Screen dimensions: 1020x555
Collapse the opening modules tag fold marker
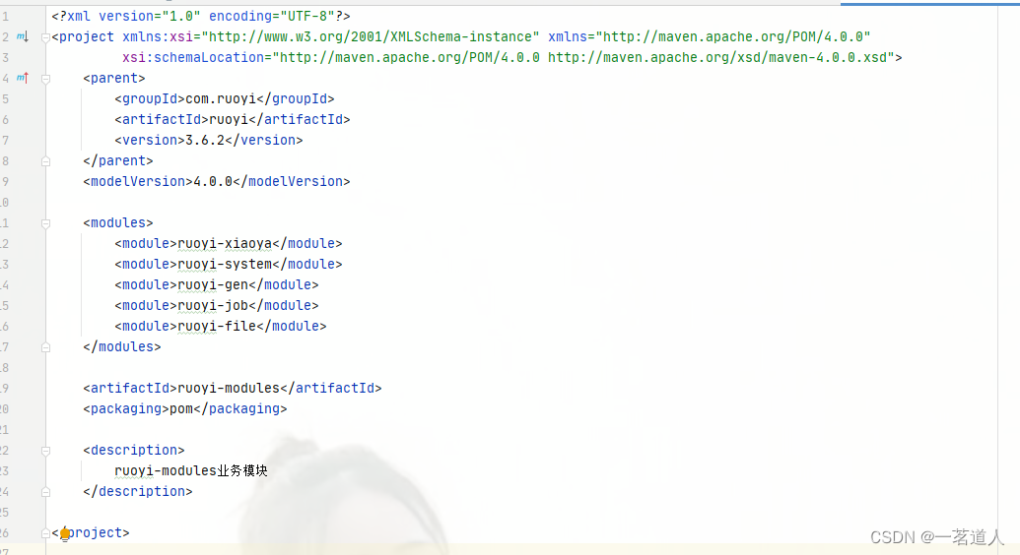pyautogui.click(x=45, y=224)
